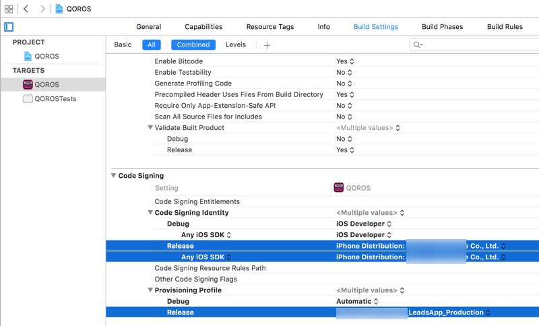Open Debug provisioning profile Automatic popup
The image size is (539, 326).
(357, 301)
